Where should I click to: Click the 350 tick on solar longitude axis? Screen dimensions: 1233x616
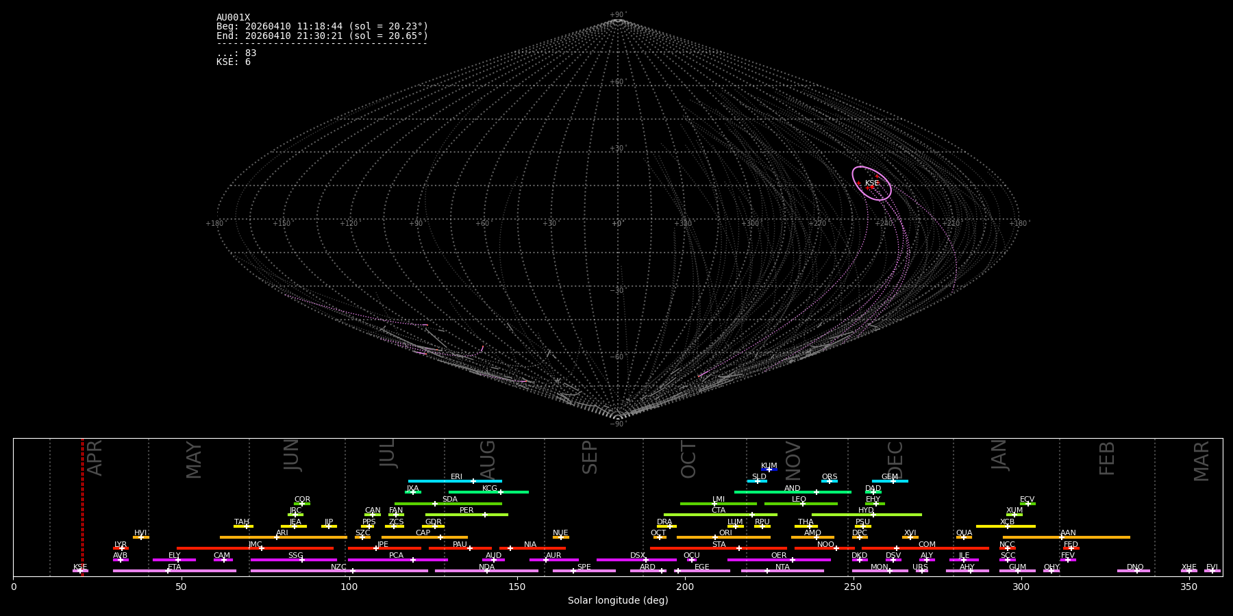(x=1188, y=587)
